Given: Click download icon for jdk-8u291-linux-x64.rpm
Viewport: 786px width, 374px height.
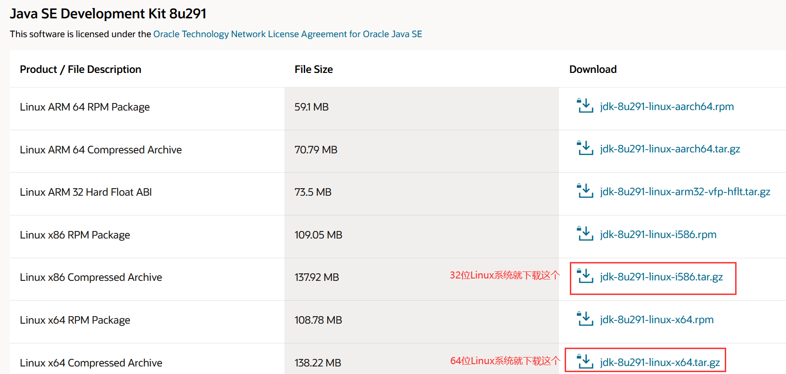Looking at the screenshot, I should click(x=585, y=319).
